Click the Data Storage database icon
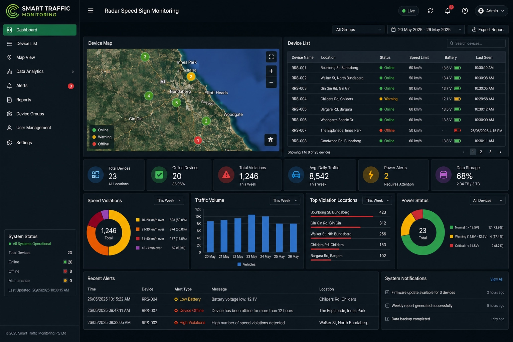Viewport: 513px width, 342px height. (x=444, y=175)
